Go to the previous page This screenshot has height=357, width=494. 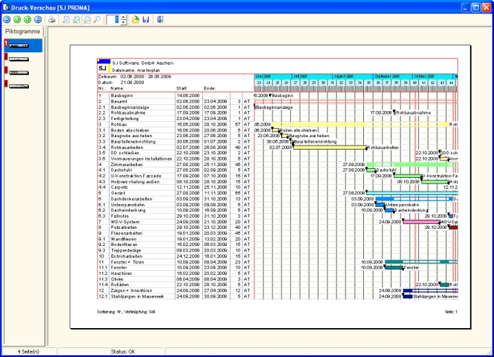[x=17, y=20]
